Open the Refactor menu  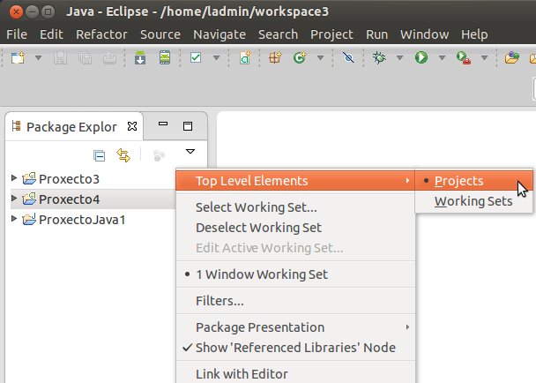101,34
